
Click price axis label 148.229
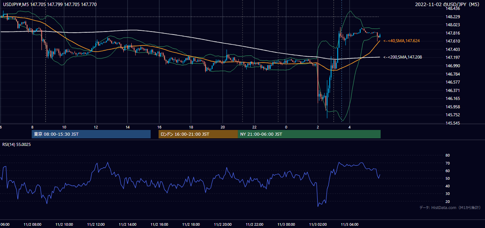click(x=454, y=17)
